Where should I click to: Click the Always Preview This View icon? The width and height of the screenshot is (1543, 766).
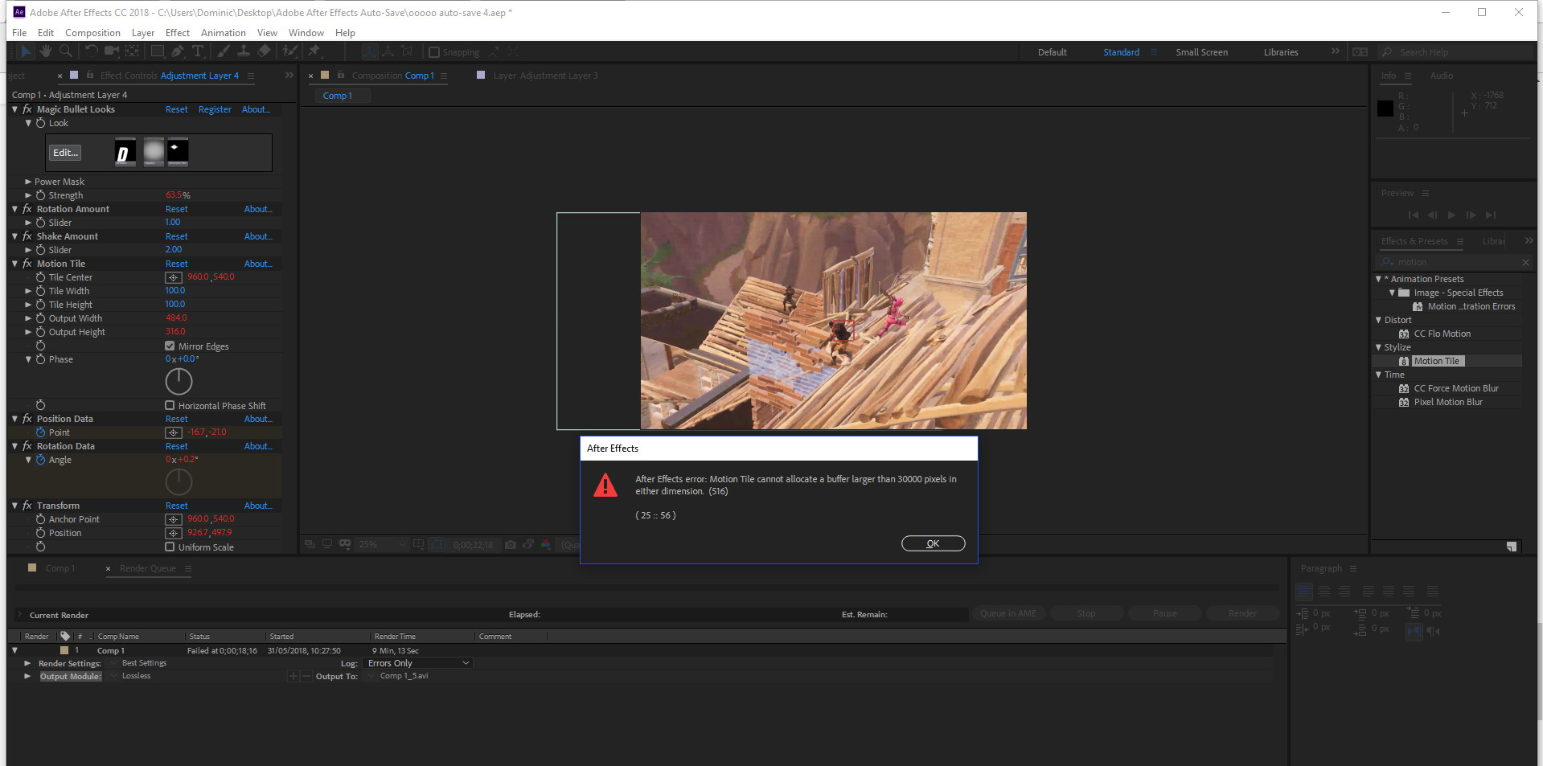310,544
